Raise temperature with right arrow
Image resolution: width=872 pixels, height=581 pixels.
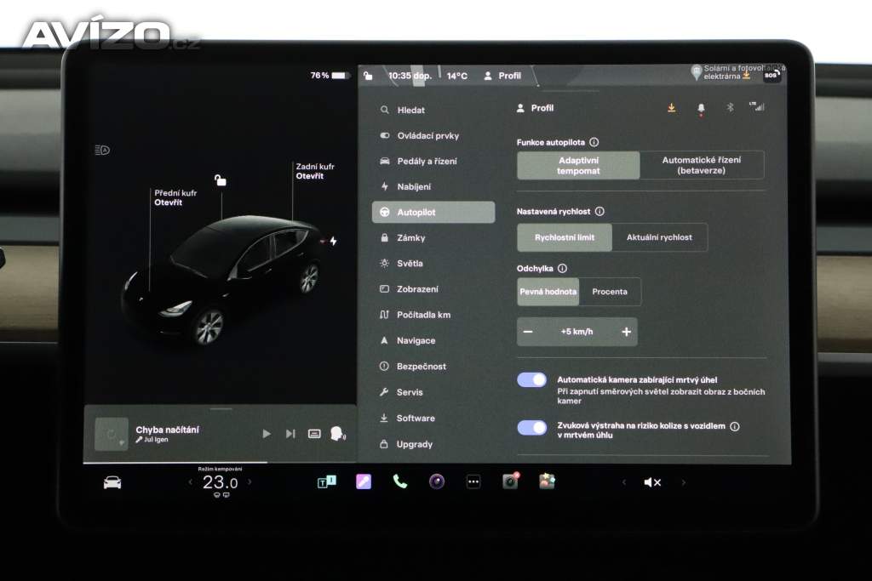coord(250,482)
